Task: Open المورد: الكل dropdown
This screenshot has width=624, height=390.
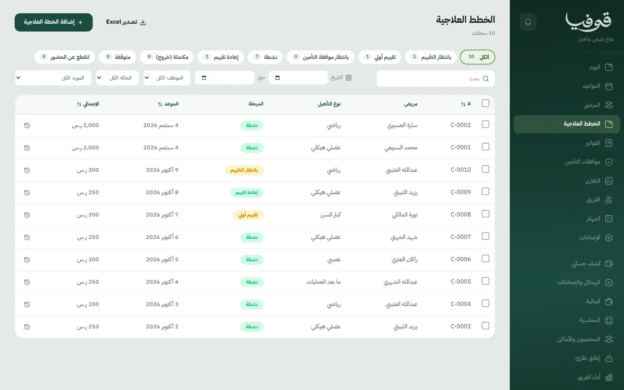Action: tap(53, 78)
